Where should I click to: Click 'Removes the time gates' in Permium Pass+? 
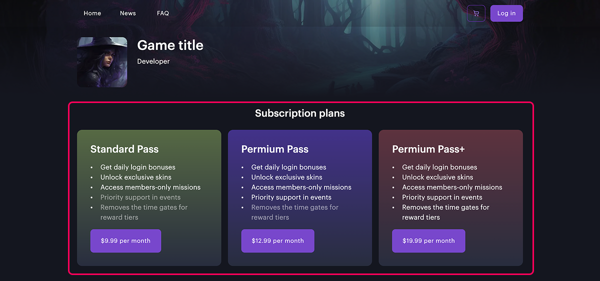[445, 207]
